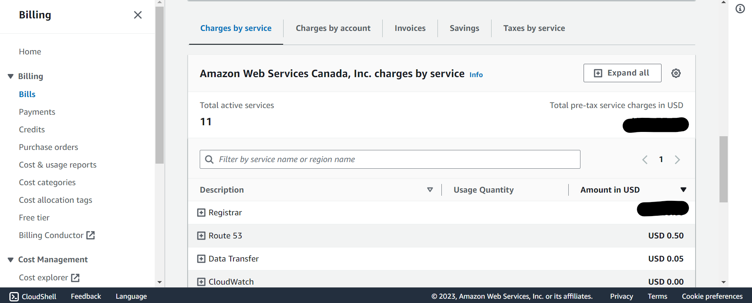Sort by Amount in USD arrow
The image size is (752, 303).
coord(683,190)
